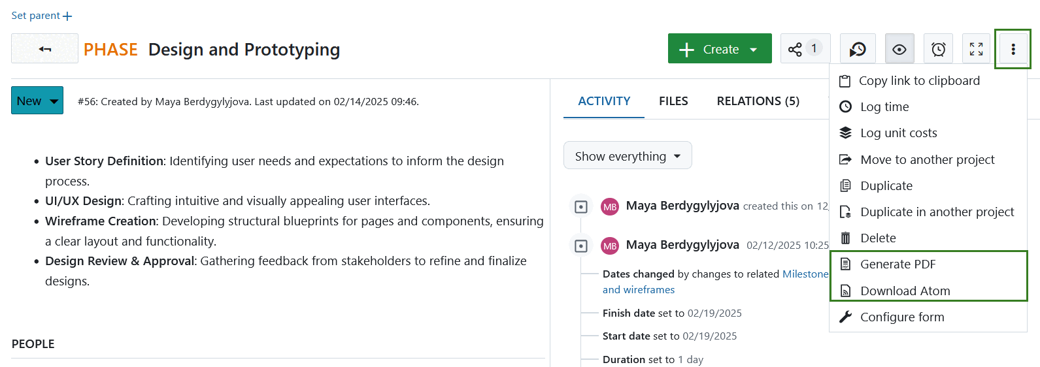Open activity history mode icon
This screenshot has width=1040, height=367.
click(x=858, y=49)
